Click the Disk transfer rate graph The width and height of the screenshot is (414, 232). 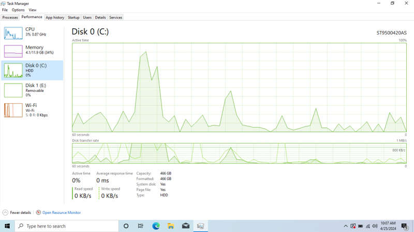(x=239, y=153)
